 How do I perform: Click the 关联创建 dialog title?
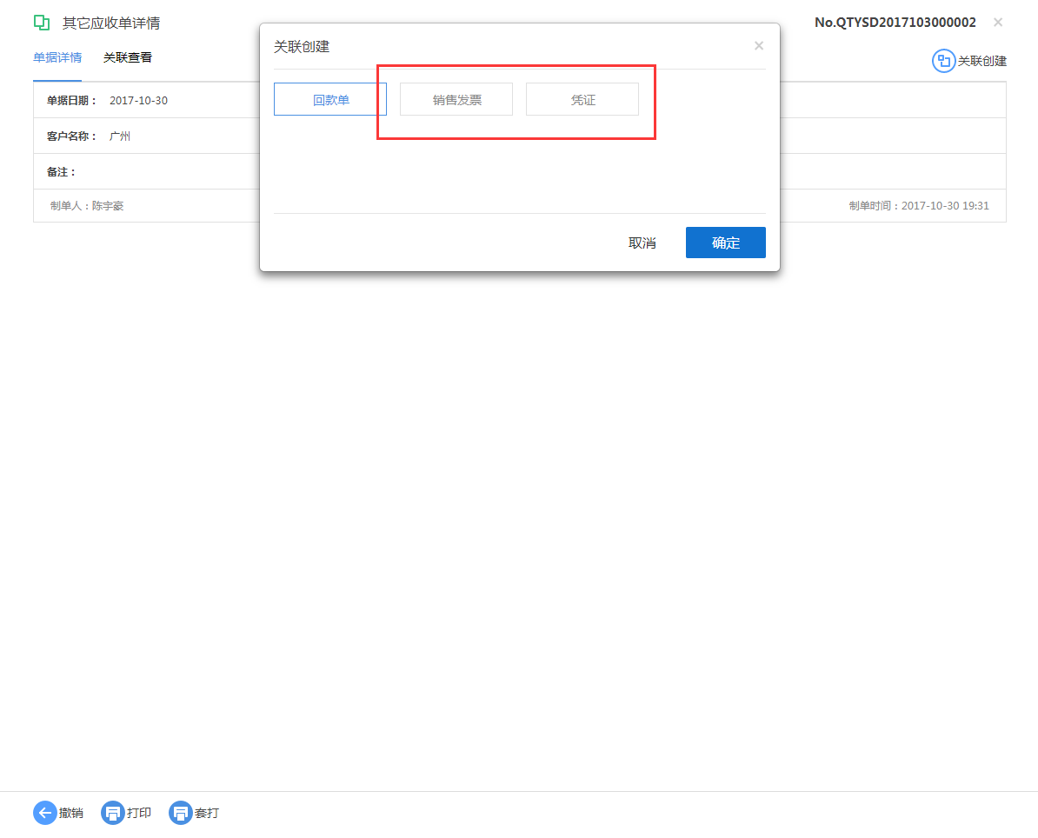pyautogui.click(x=302, y=46)
